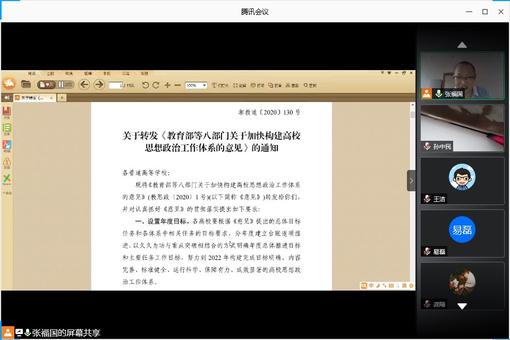Select the 关于转发 document tab
Viewport: 510px width, 340px height.
coord(33,98)
